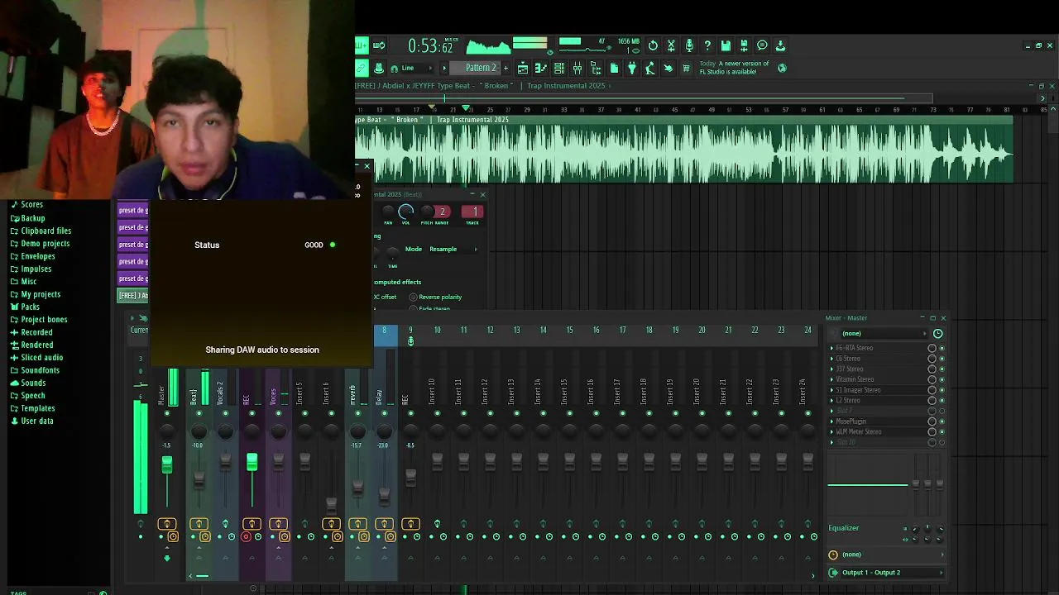Click the save project floppy icon
Viewport: 1059px width, 595px height.
[726, 45]
